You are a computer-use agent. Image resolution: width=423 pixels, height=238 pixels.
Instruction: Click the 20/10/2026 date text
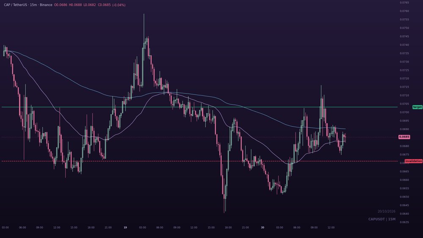[x=386, y=211]
